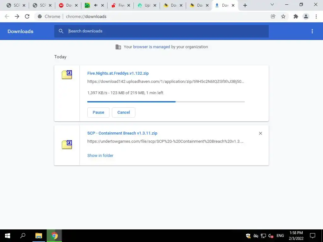Open the Windows Security tray icon
This screenshot has width=323, height=242.
click(x=248, y=236)
